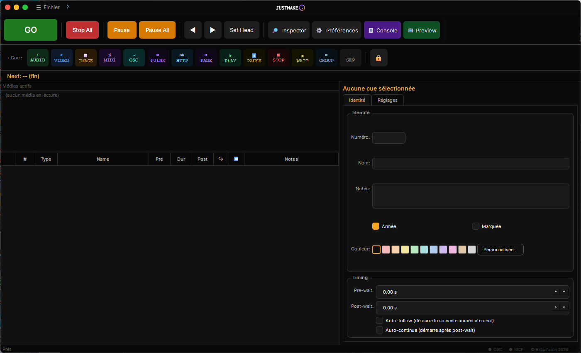The image size is (581, 353).
Task: Open the Fichier menu
Action: point(48,7)
